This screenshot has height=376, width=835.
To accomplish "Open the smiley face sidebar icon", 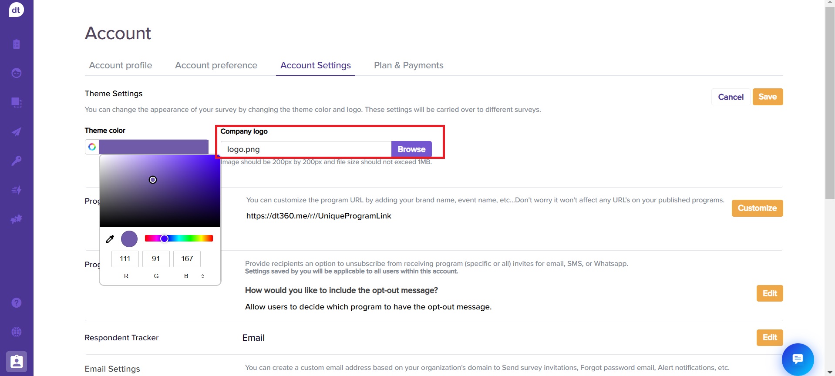I will point(17,73).
